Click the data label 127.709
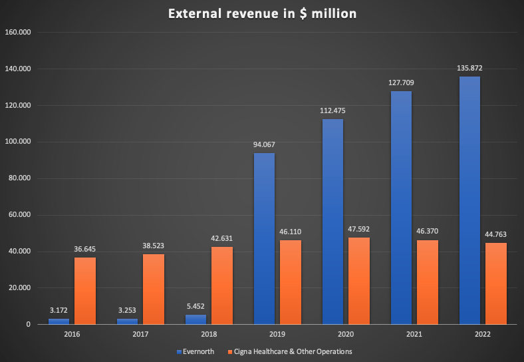Screen dimensions: 524x362 (402, 83)
